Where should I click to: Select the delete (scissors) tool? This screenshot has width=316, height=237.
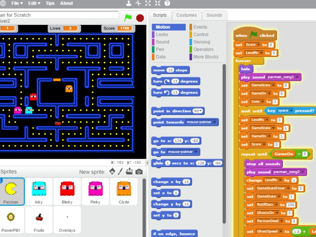pyautogui.click(x=138, y=3)
